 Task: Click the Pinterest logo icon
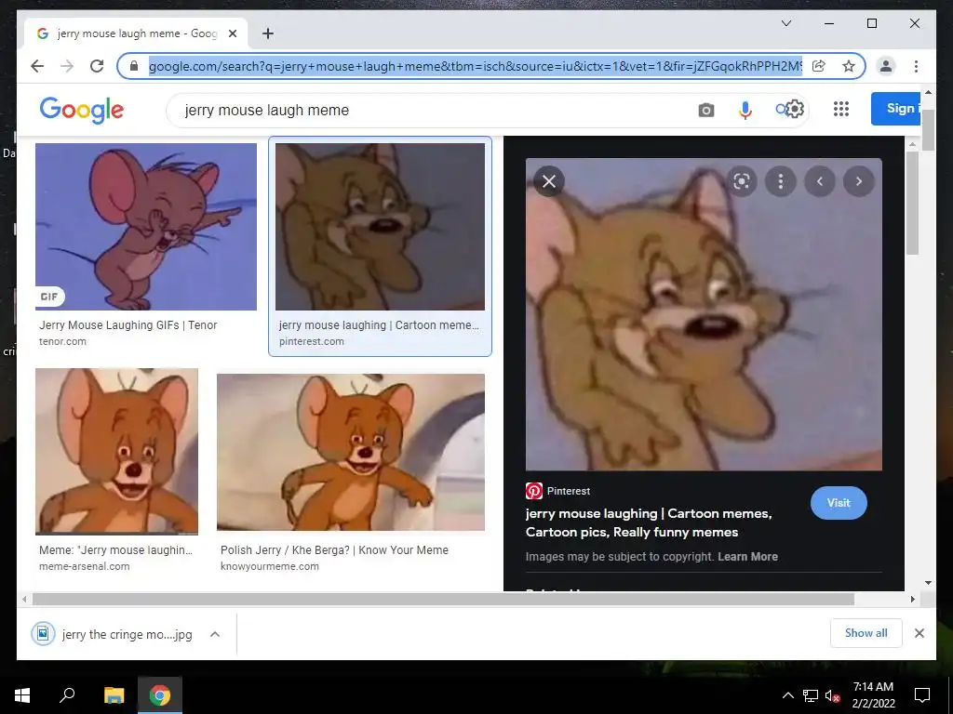(x=533, y=491)
